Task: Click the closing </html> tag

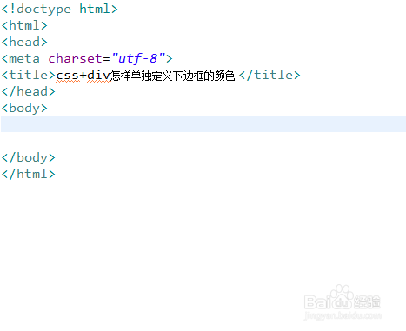Action: [28, 175]
